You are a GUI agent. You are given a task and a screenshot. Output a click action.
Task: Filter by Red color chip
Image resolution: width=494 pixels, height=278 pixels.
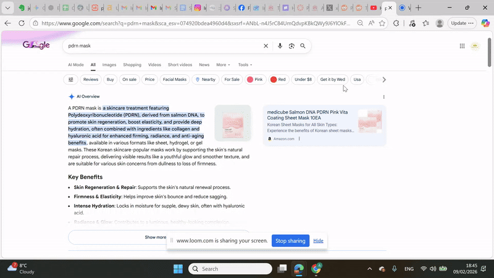click(278, 80)
